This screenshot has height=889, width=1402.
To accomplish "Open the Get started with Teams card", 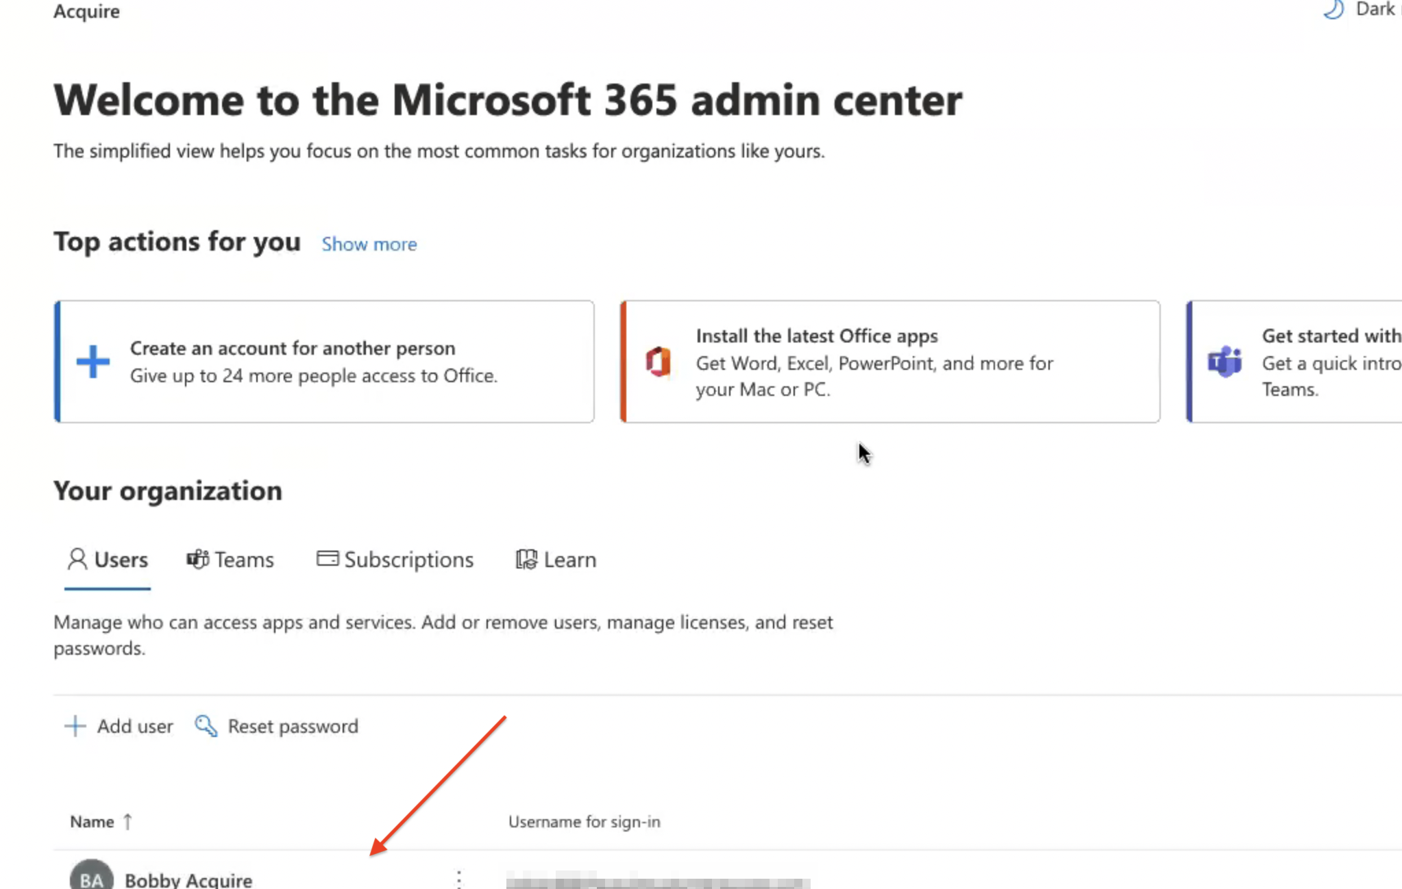I will pyautogui.click(x=1294, y=362).
